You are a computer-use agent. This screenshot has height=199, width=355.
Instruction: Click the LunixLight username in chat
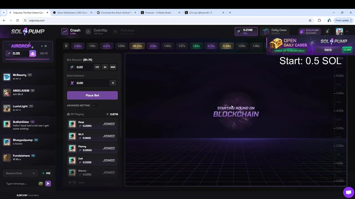click(20, 106)
